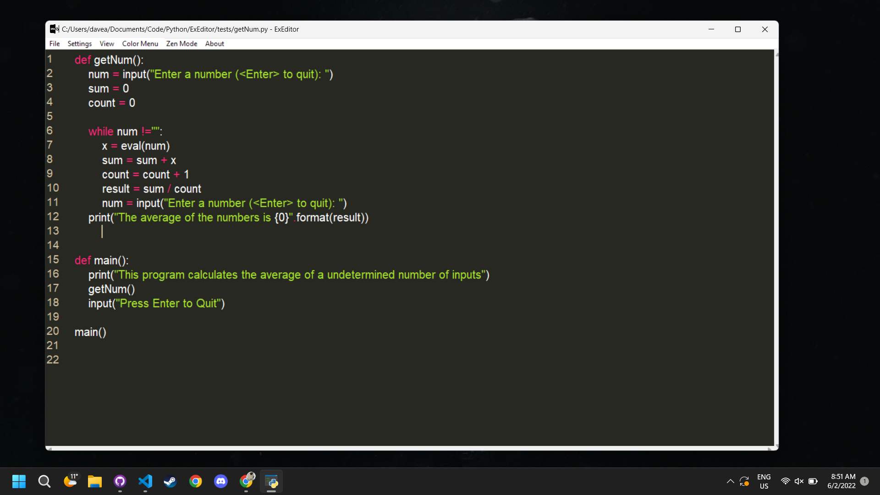Minimize the ExEditor window
Viewport: 880px width, 495px height.
(711, 29)
